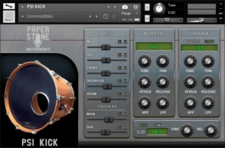Viewport: 225px width, 148px height.
Task: Click the SUB TUNE knob
Action: point(187,130)
